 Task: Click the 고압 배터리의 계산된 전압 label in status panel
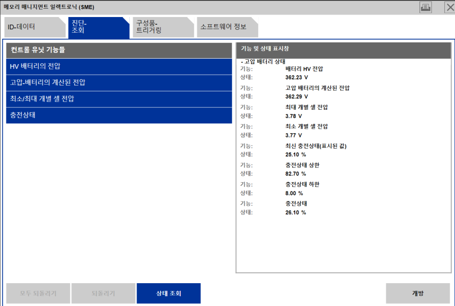[x=317, y=88]
